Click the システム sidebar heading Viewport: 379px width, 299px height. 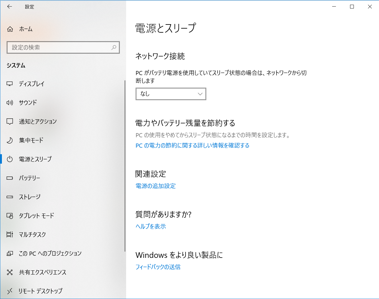click(16, 66)
